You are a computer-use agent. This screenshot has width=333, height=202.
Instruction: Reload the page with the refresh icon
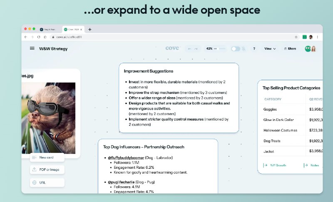coord(39,37)
